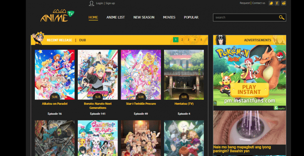
Task: Click the Contact us link
Action: (259, 3)
